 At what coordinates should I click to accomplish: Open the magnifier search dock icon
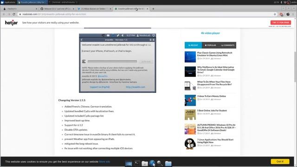pos(160,163)
